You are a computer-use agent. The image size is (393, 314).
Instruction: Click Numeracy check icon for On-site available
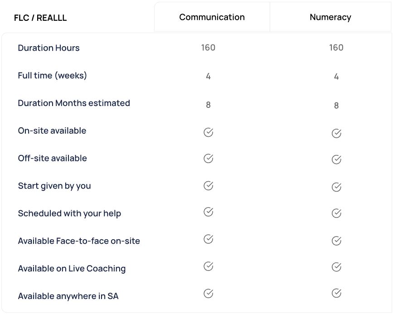(336, 133)
